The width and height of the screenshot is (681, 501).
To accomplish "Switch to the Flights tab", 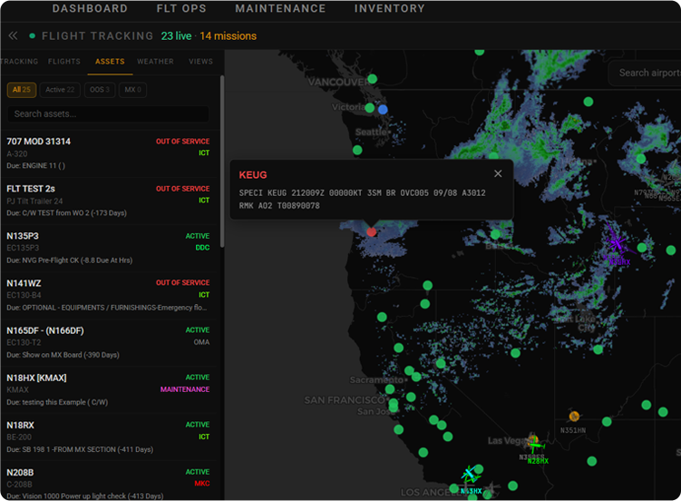I will pos(64,62).
